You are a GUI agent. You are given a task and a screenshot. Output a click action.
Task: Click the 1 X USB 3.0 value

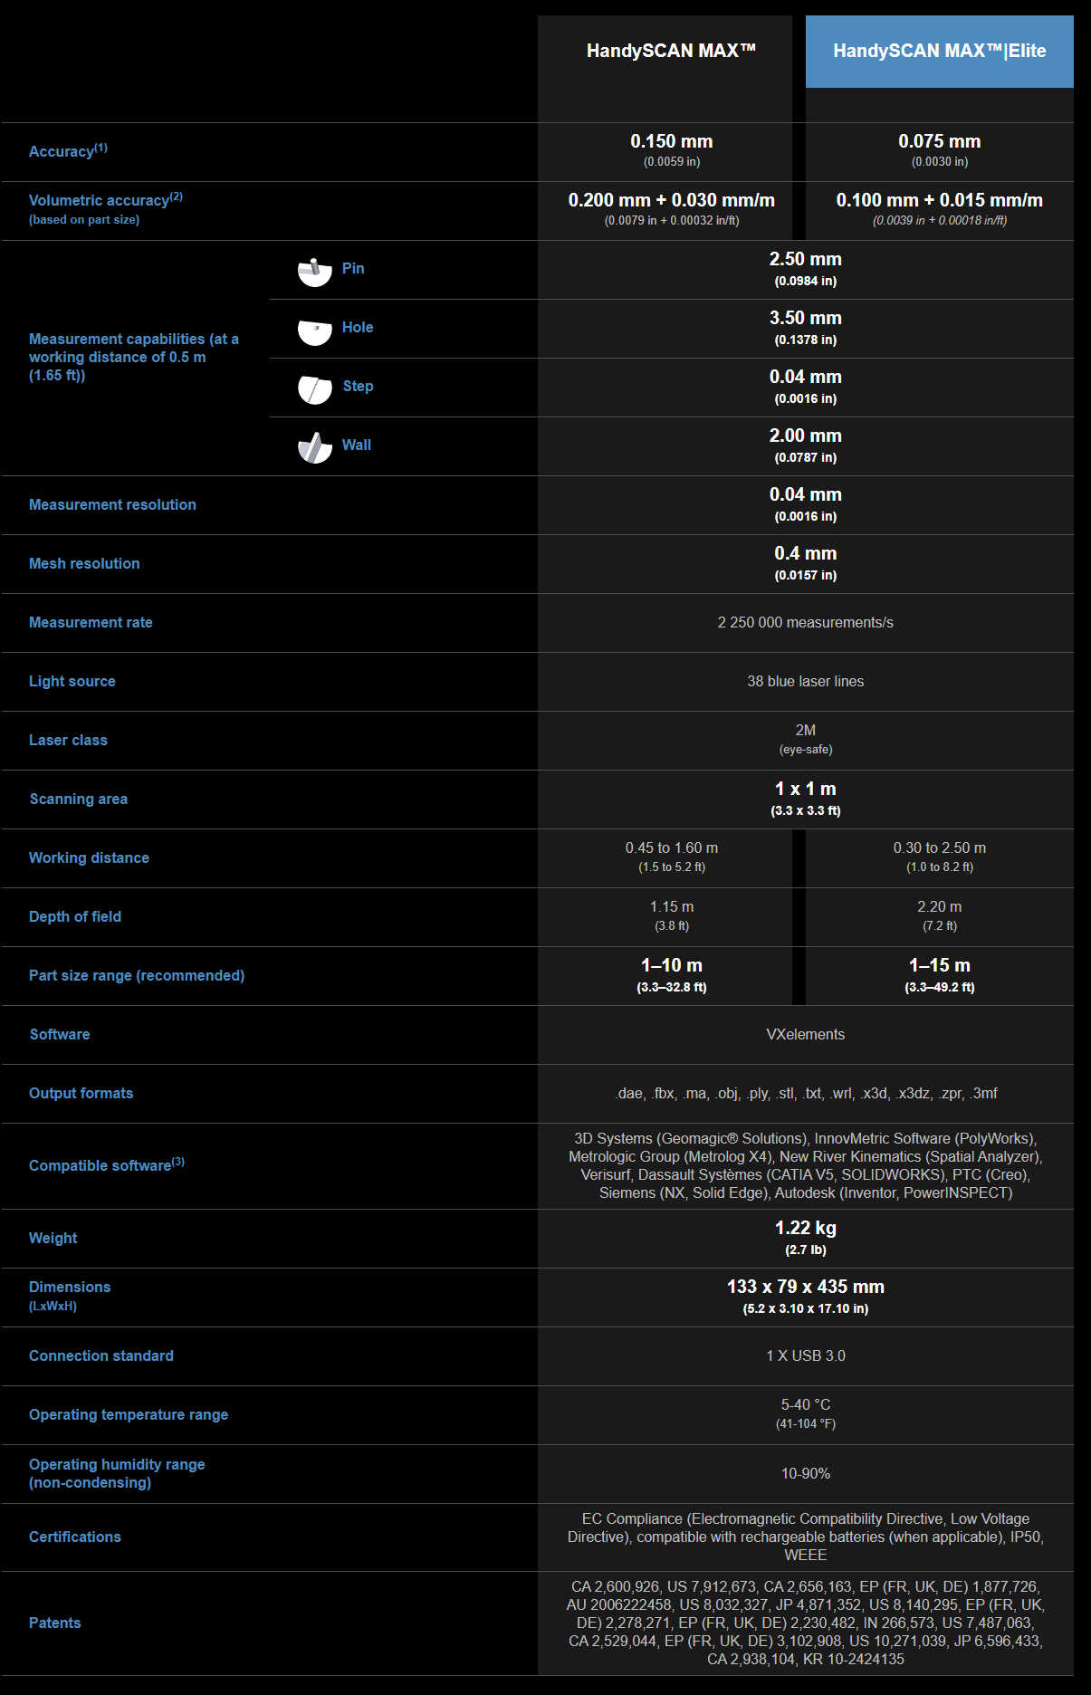(805, 1356)
